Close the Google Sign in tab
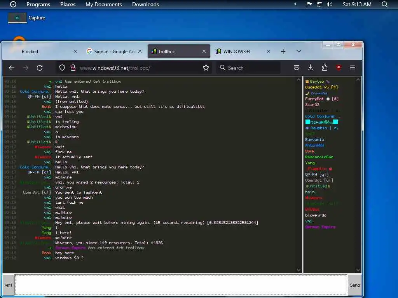 click(140, 51)
